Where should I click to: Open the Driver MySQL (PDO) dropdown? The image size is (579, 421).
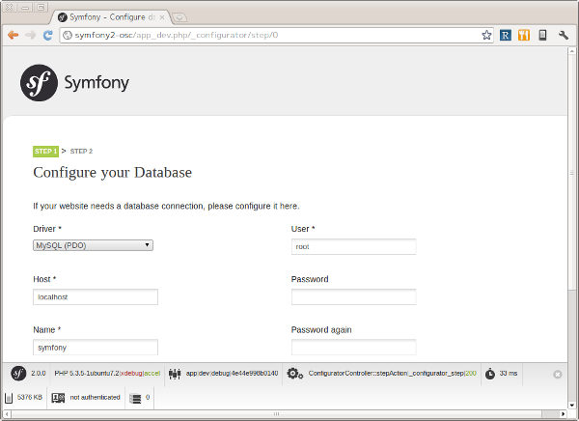(93, 245)
